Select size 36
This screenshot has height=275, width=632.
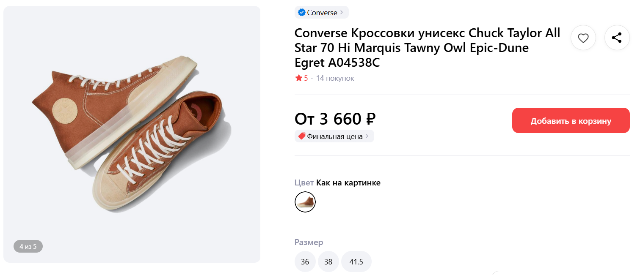coord(305,262)
